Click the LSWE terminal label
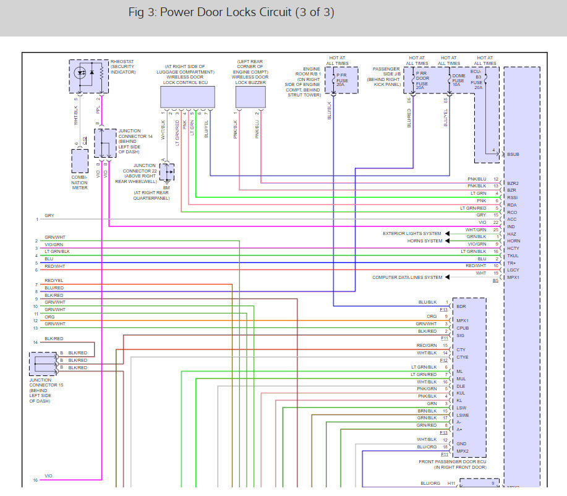The height and width of the screenshot is (496, 567). 463,416
